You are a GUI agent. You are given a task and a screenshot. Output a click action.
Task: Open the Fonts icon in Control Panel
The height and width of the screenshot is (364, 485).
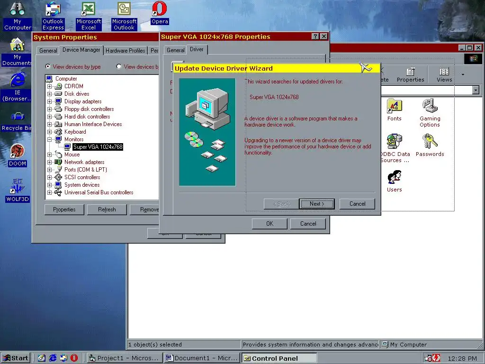click(x=394, y=110)
